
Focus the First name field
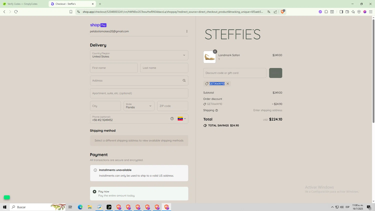114,68
